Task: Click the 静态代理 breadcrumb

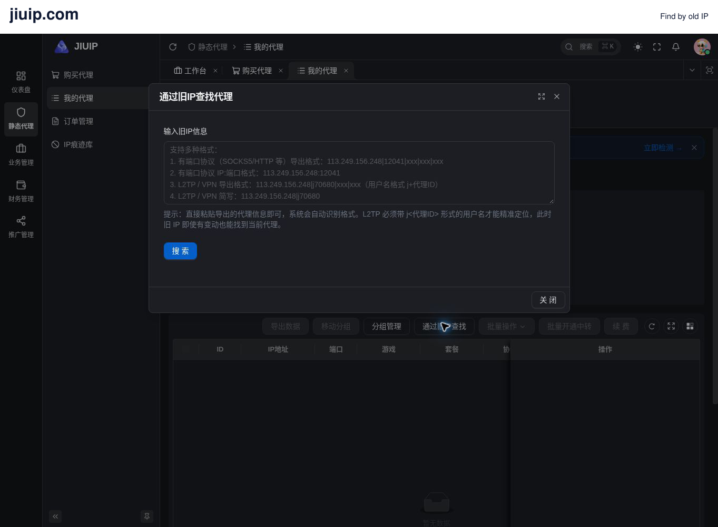Action: pyautogui.click(x=208, y=47)
